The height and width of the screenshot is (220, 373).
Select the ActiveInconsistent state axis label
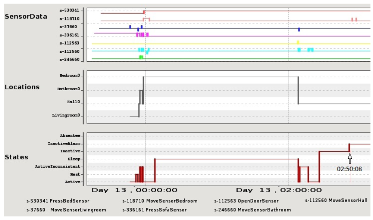[x=57, y=166]
